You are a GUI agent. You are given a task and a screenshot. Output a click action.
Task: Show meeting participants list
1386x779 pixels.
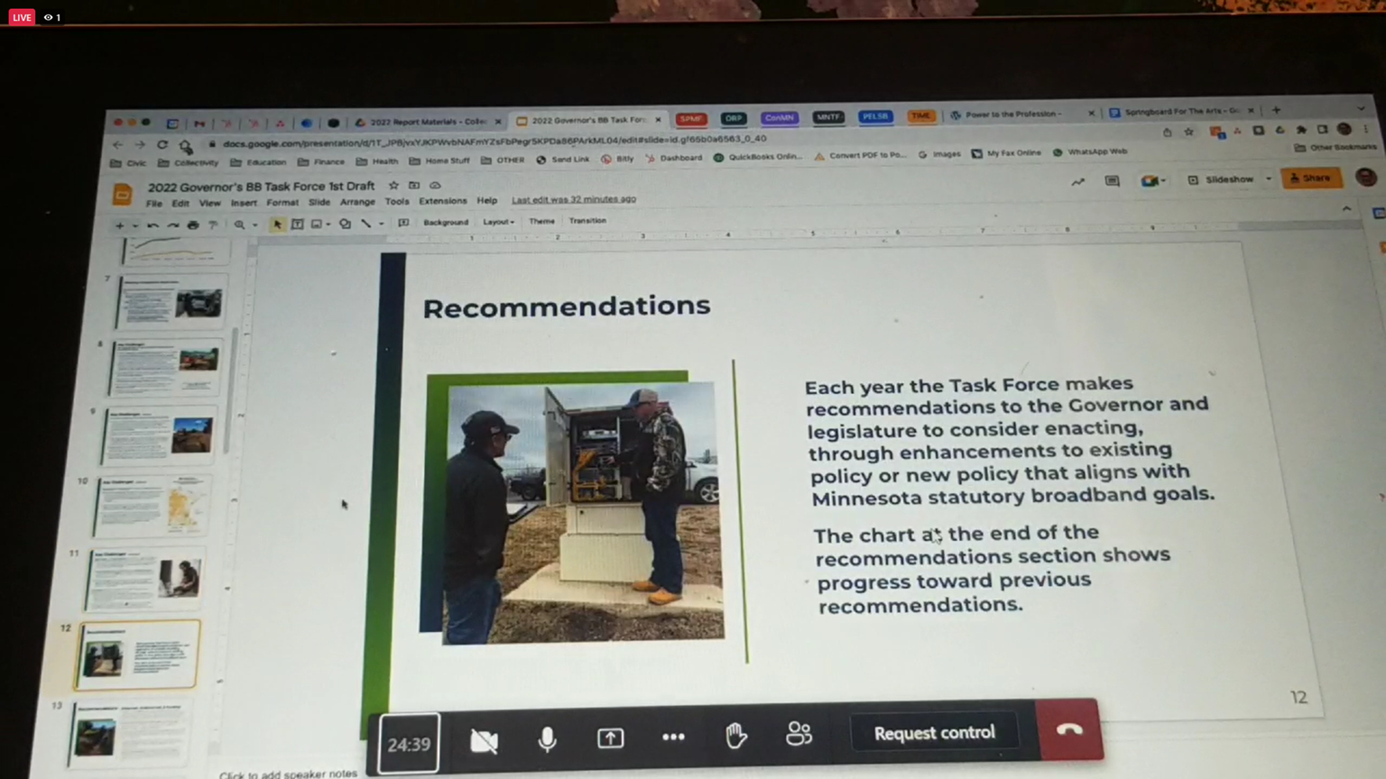coord(799,734)
